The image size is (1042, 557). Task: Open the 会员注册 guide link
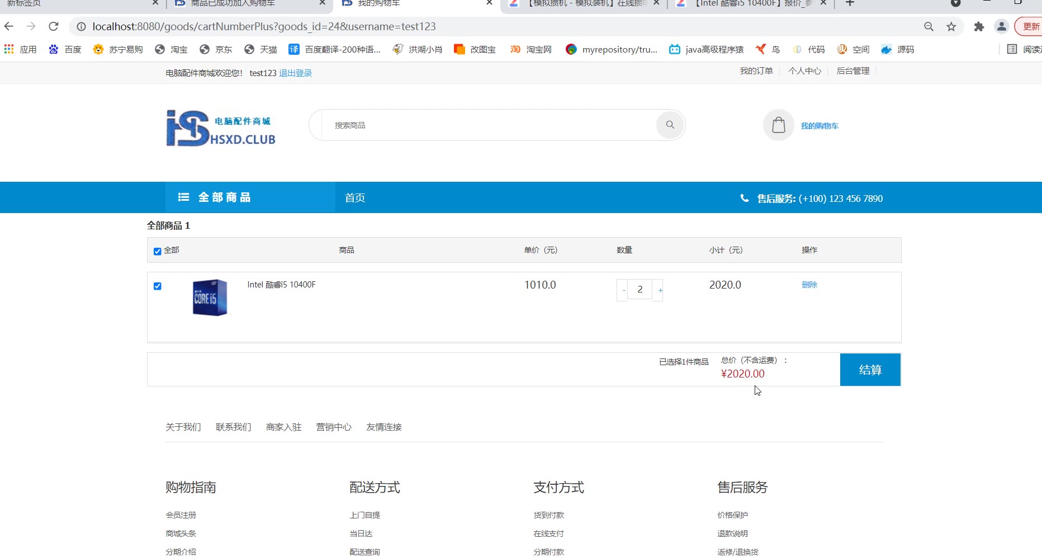pos(181,515)
